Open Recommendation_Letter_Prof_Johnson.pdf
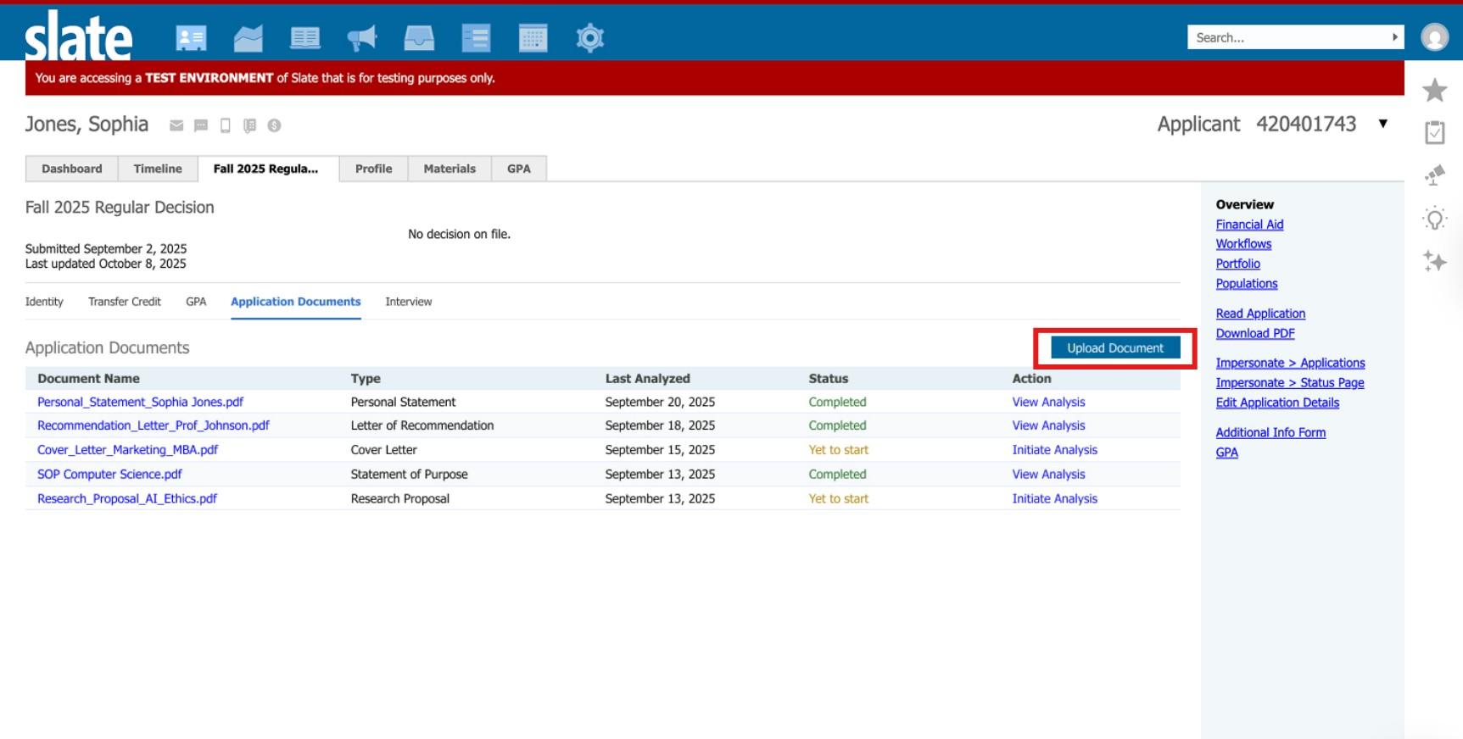 tap(154, 425)
